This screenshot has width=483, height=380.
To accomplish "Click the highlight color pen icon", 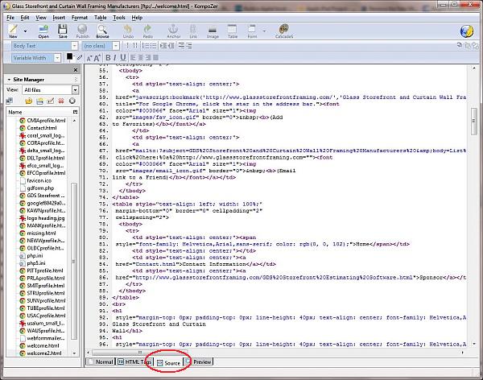I will 80,57.
